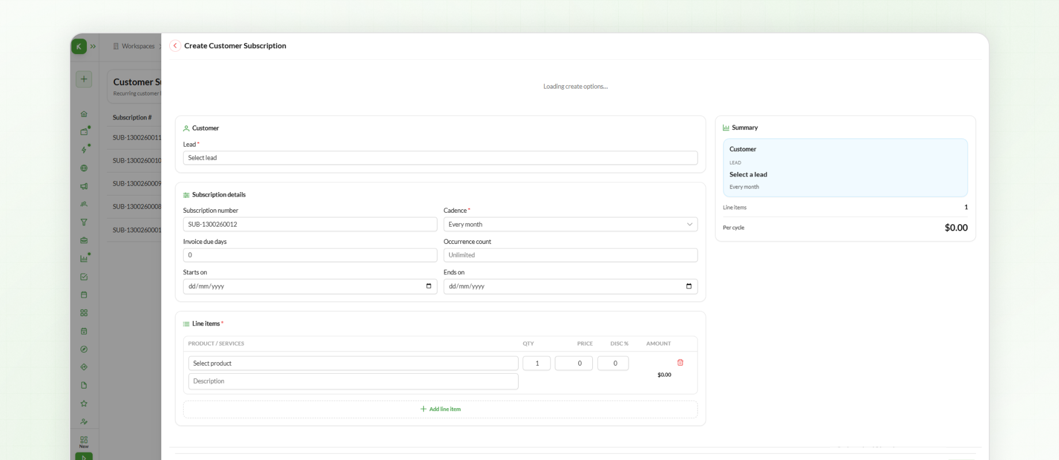1059x460 pixels.
Task: Open subscription row SUB-1300260009
Action: point(137,184)
